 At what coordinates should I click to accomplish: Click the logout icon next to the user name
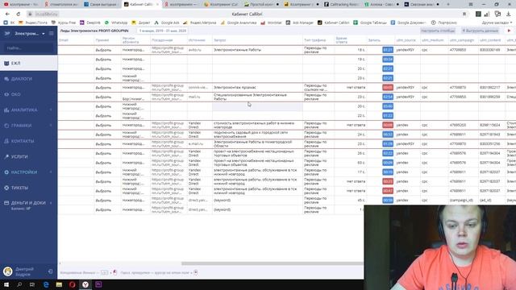click(x=50, y=271)
